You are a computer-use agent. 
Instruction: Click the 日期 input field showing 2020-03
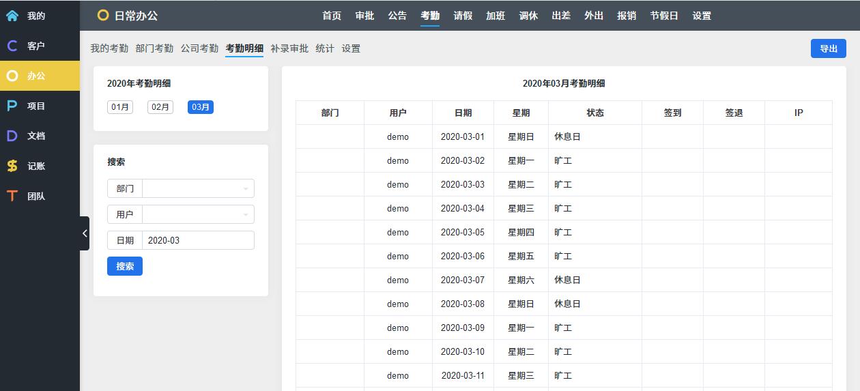click(x=198, y=240)
